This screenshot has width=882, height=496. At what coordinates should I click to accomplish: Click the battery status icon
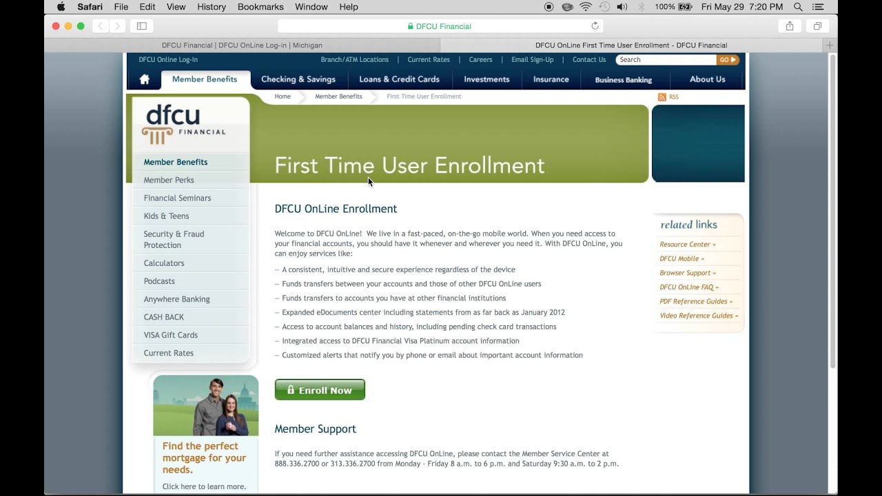[x=685, y=7]
